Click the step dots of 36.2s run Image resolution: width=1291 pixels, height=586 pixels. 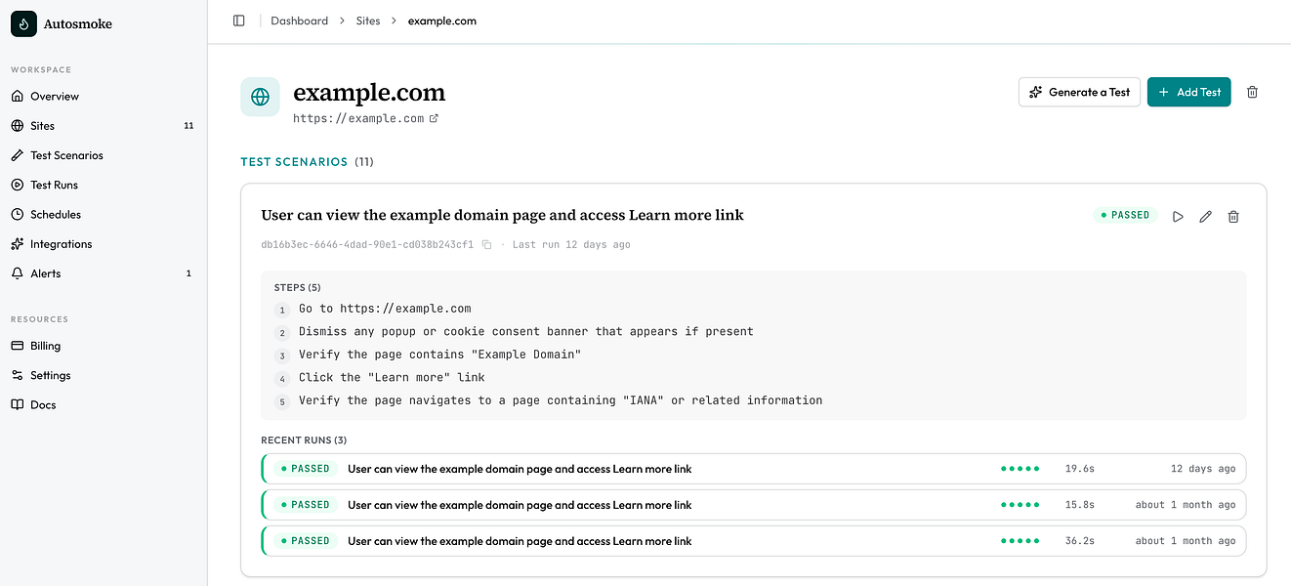pyautogui.click(x=1020, y=541)
